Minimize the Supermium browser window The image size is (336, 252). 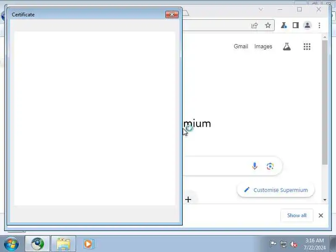pos(280,9)
